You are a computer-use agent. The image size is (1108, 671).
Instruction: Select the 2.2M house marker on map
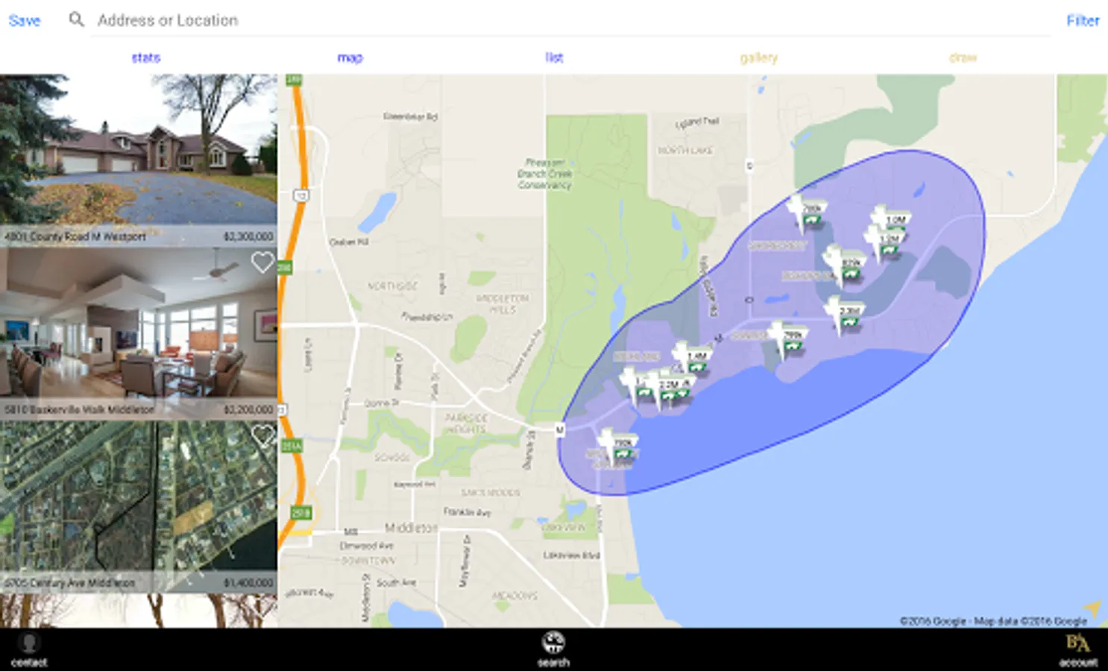[x=667, y=389]
